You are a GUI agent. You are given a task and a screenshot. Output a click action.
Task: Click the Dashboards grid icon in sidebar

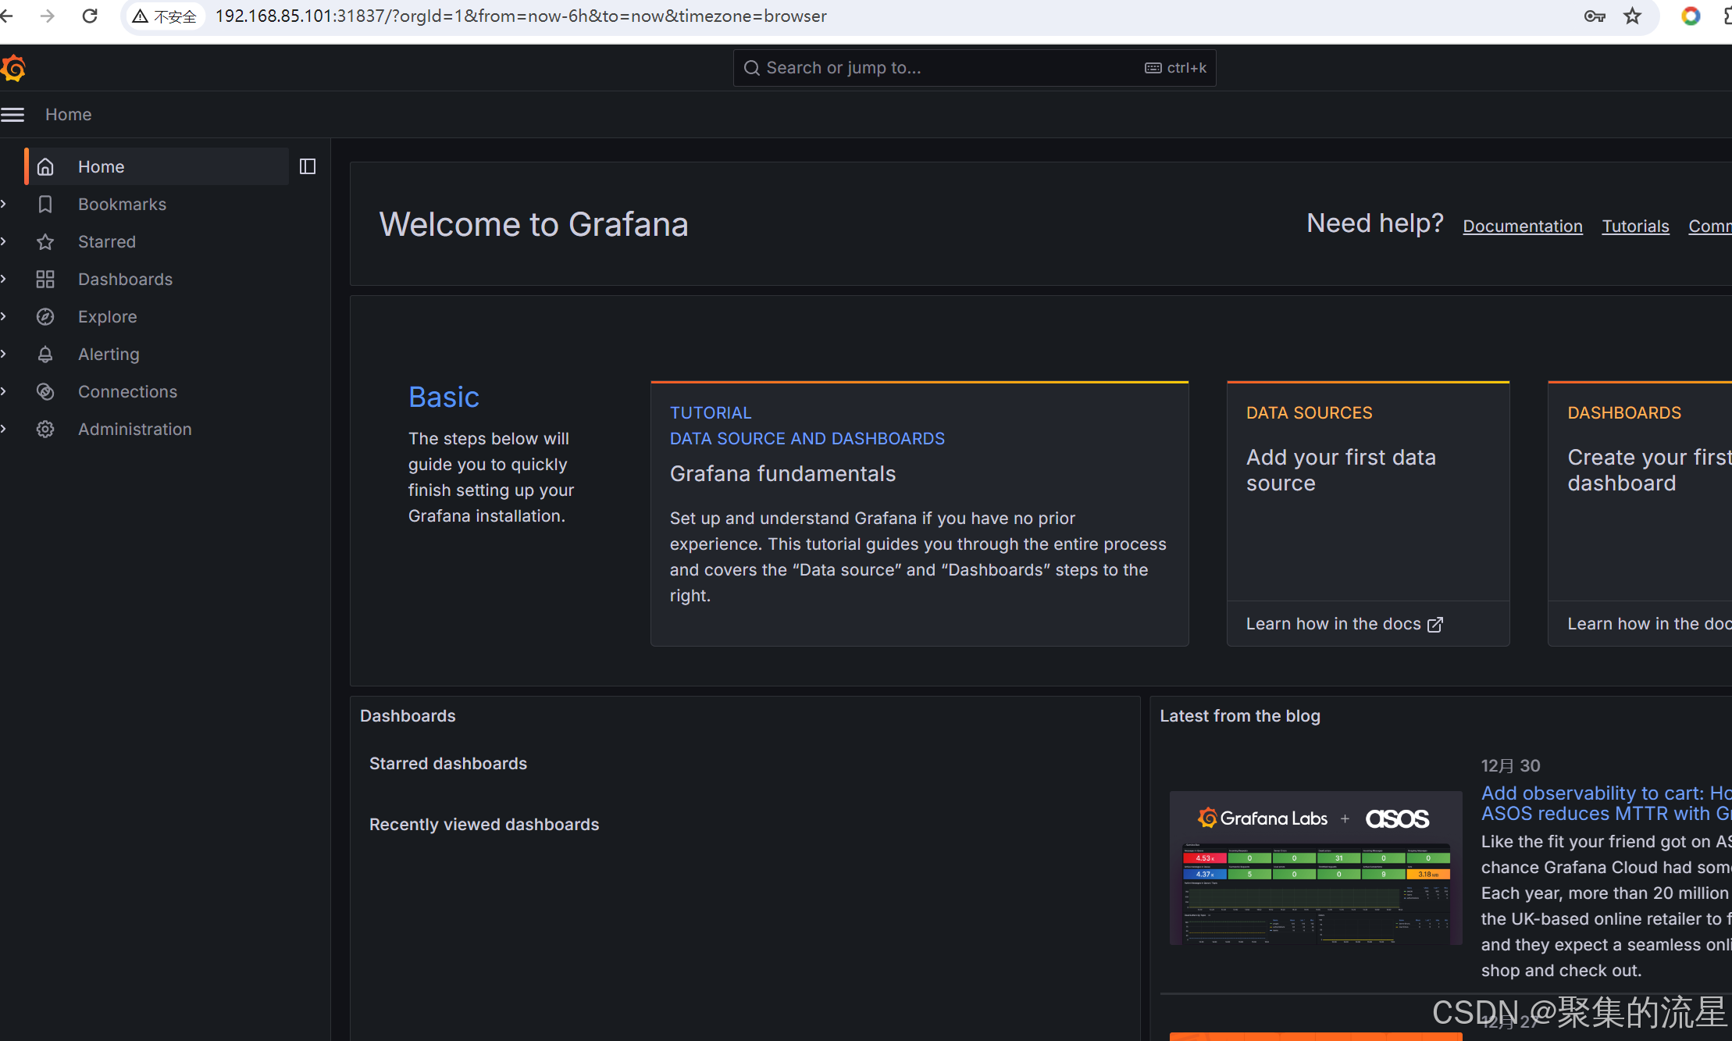[x=45, y=280]
